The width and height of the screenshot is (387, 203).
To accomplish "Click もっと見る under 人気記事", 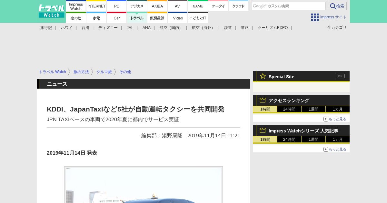I will [335, 149].
